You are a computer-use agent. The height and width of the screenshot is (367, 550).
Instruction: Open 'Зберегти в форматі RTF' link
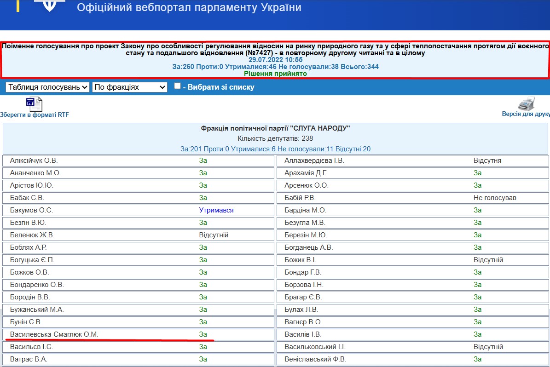point(35,115)
